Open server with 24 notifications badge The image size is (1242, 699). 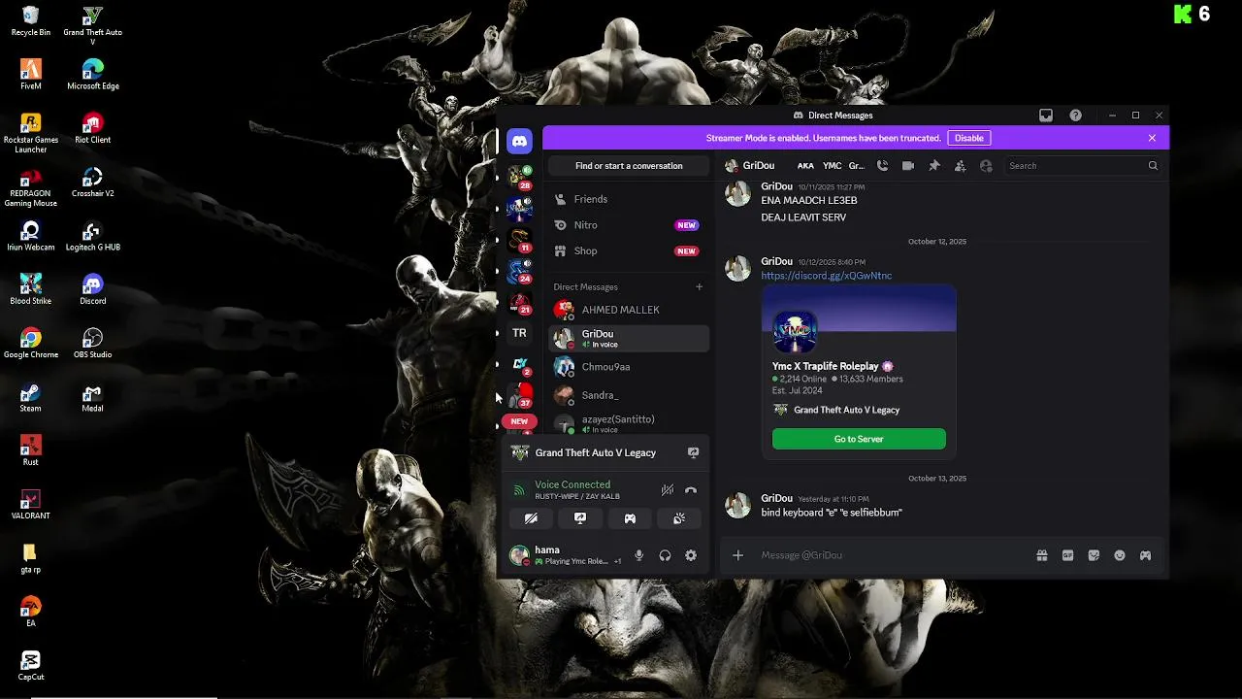pyautogui.click(x=519, y=270)
